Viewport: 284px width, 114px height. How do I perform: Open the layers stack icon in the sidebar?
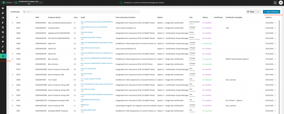[3, 42]
